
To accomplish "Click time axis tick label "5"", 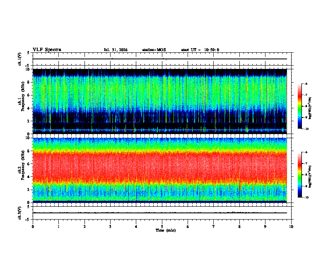I will click(162, 227).
